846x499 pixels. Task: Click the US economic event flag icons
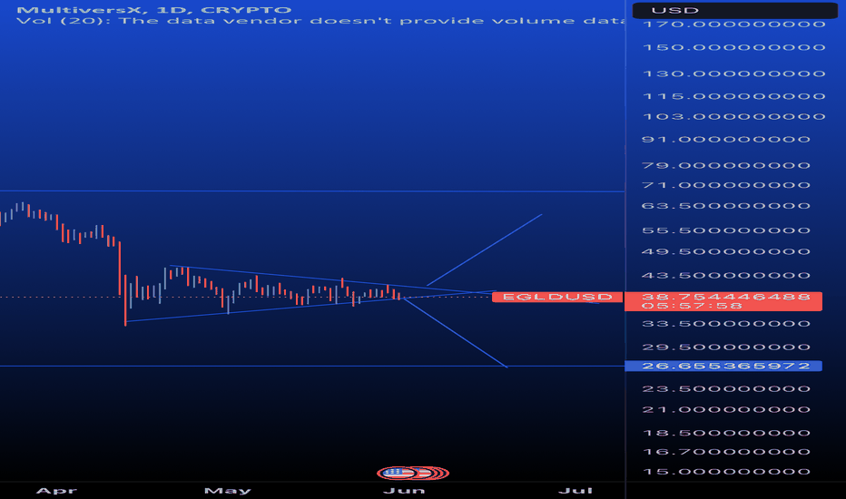pyautogui.click(x=413, y=473)
